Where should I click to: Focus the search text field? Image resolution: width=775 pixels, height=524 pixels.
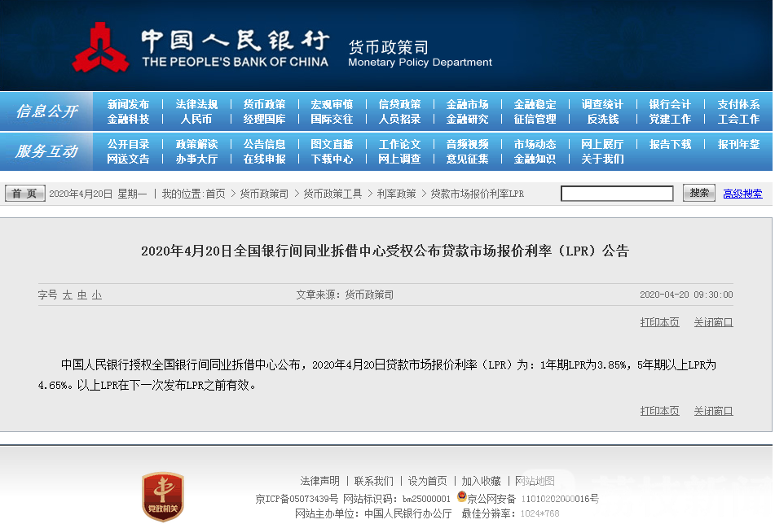tap(617, 194)
